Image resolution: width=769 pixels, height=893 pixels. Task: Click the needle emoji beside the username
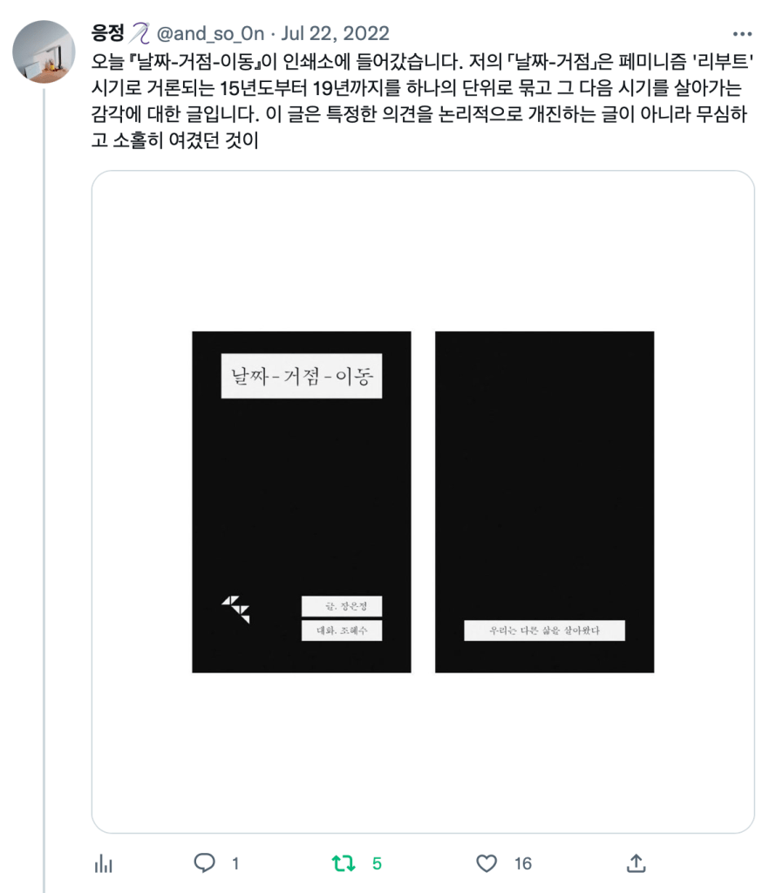140,33
